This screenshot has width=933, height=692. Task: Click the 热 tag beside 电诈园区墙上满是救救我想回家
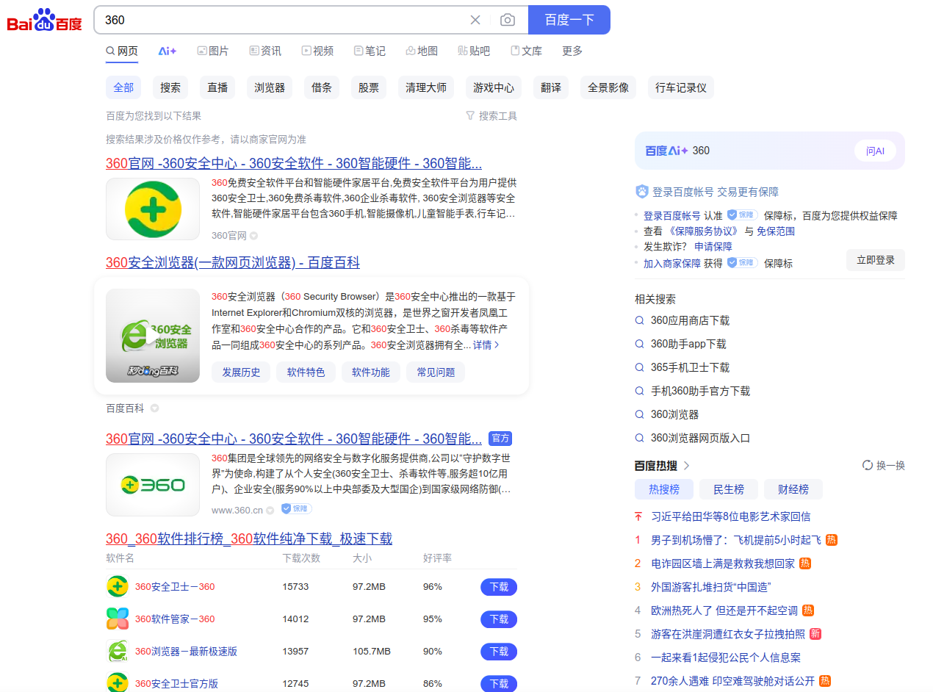pyautogui.click(x=805, y=563)
